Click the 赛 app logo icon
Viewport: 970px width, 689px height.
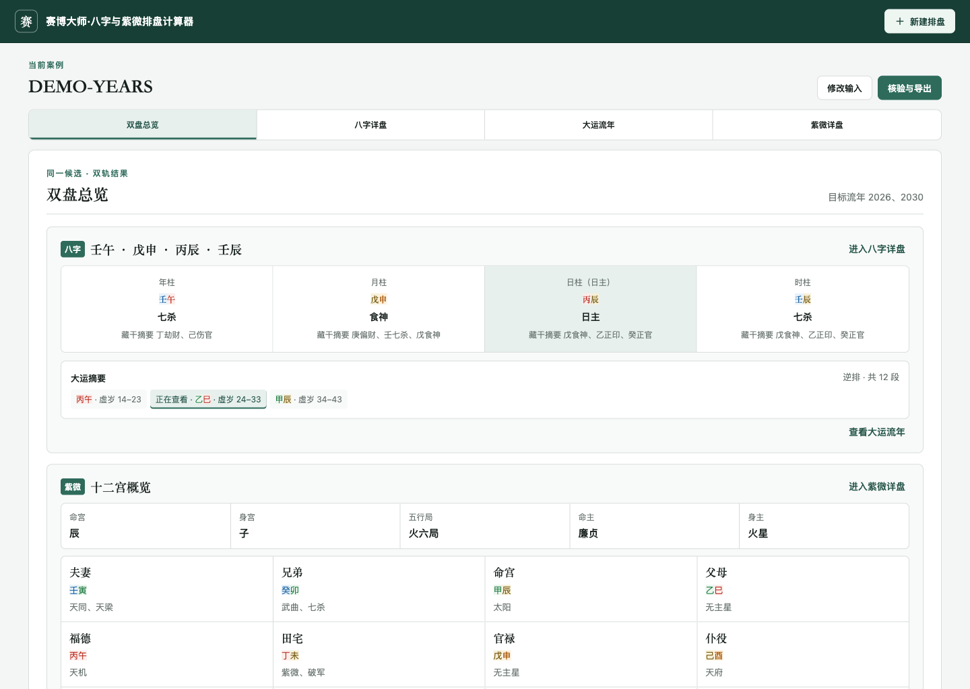[x=26, y=22]
